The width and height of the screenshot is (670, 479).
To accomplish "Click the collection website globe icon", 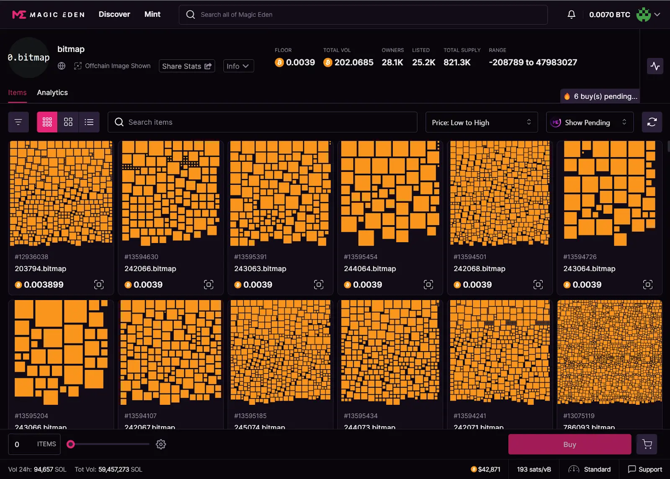I will point(62,66).
